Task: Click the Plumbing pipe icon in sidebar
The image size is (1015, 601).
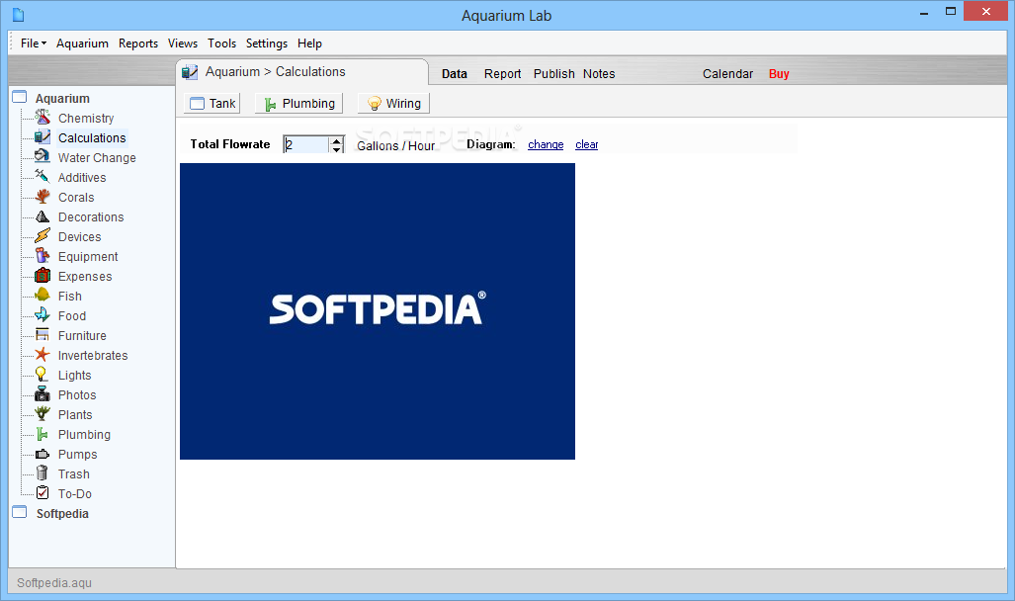Action: [42, 433]
